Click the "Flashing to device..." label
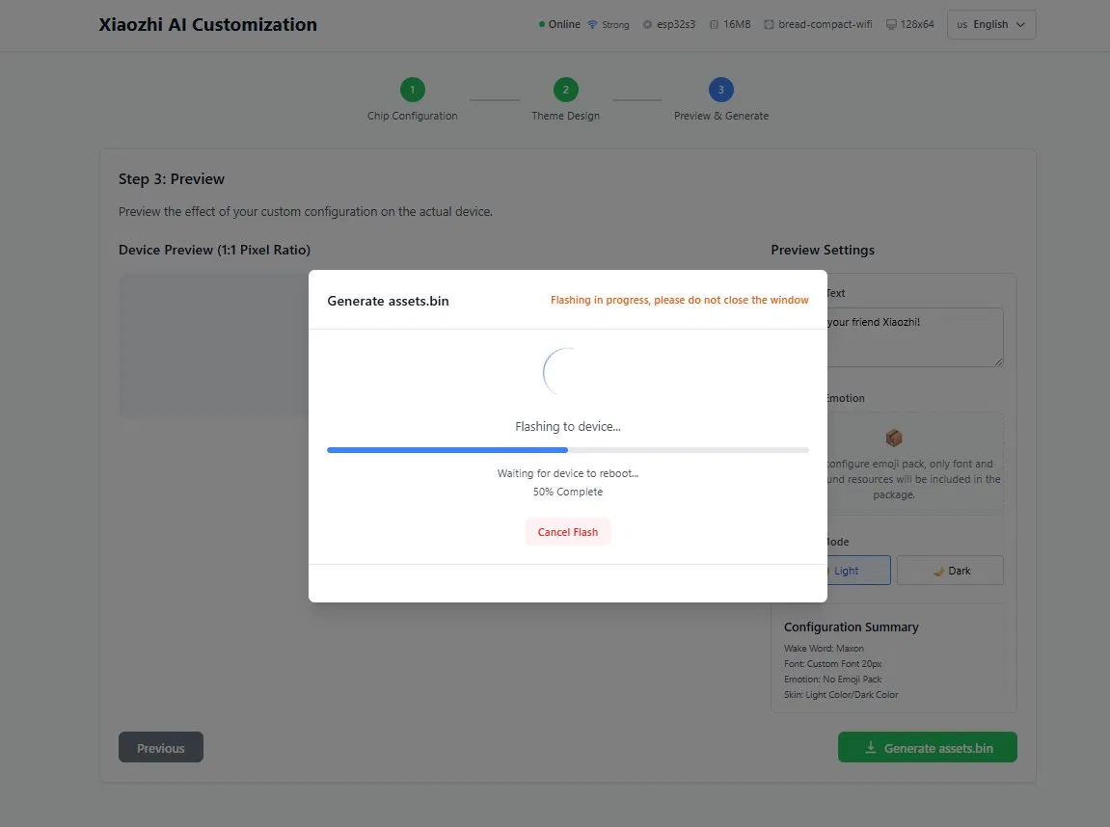Screen dimensions: 1110x827 (567, 427)
